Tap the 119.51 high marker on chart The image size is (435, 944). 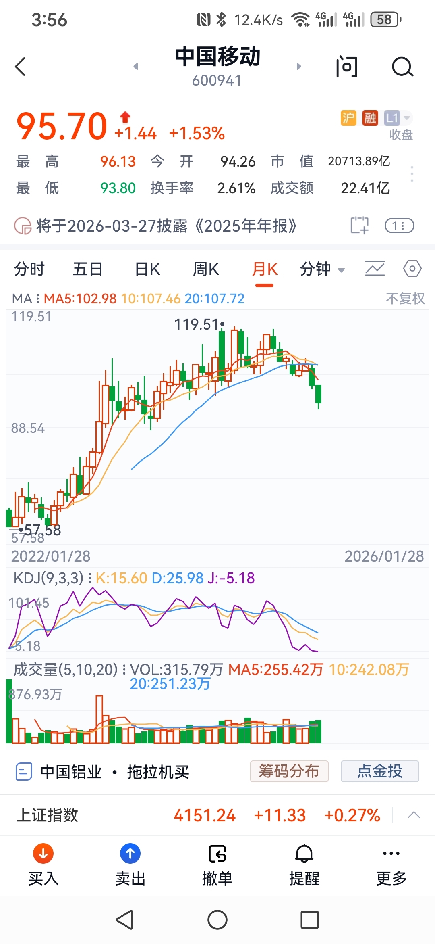pos(196,324)
